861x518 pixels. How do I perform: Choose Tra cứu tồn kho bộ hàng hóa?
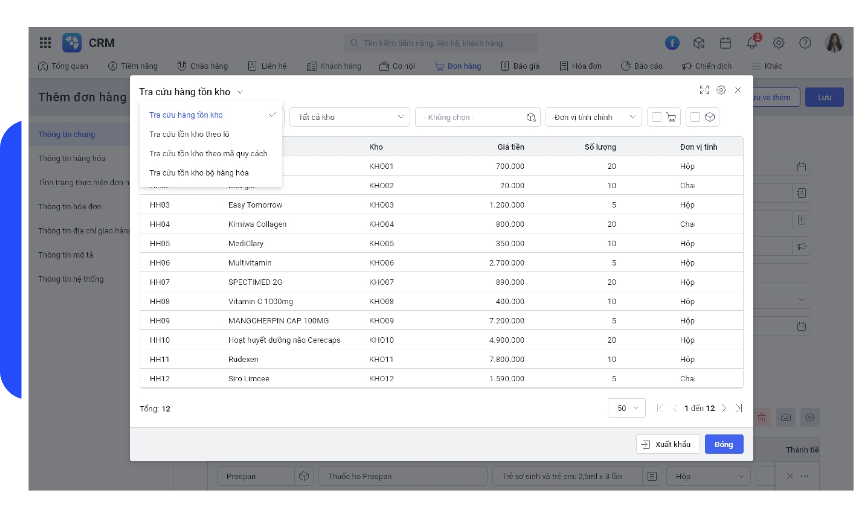click(199, 173)
